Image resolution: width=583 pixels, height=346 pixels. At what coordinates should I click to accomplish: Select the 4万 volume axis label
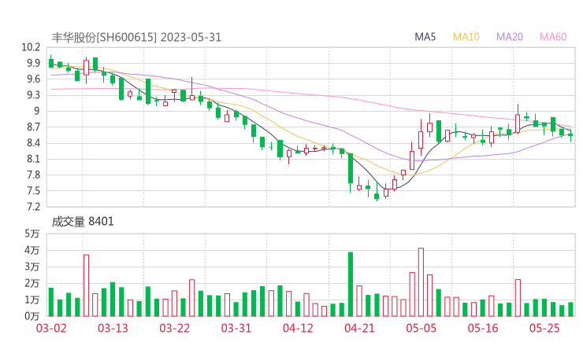click(32, 250)
